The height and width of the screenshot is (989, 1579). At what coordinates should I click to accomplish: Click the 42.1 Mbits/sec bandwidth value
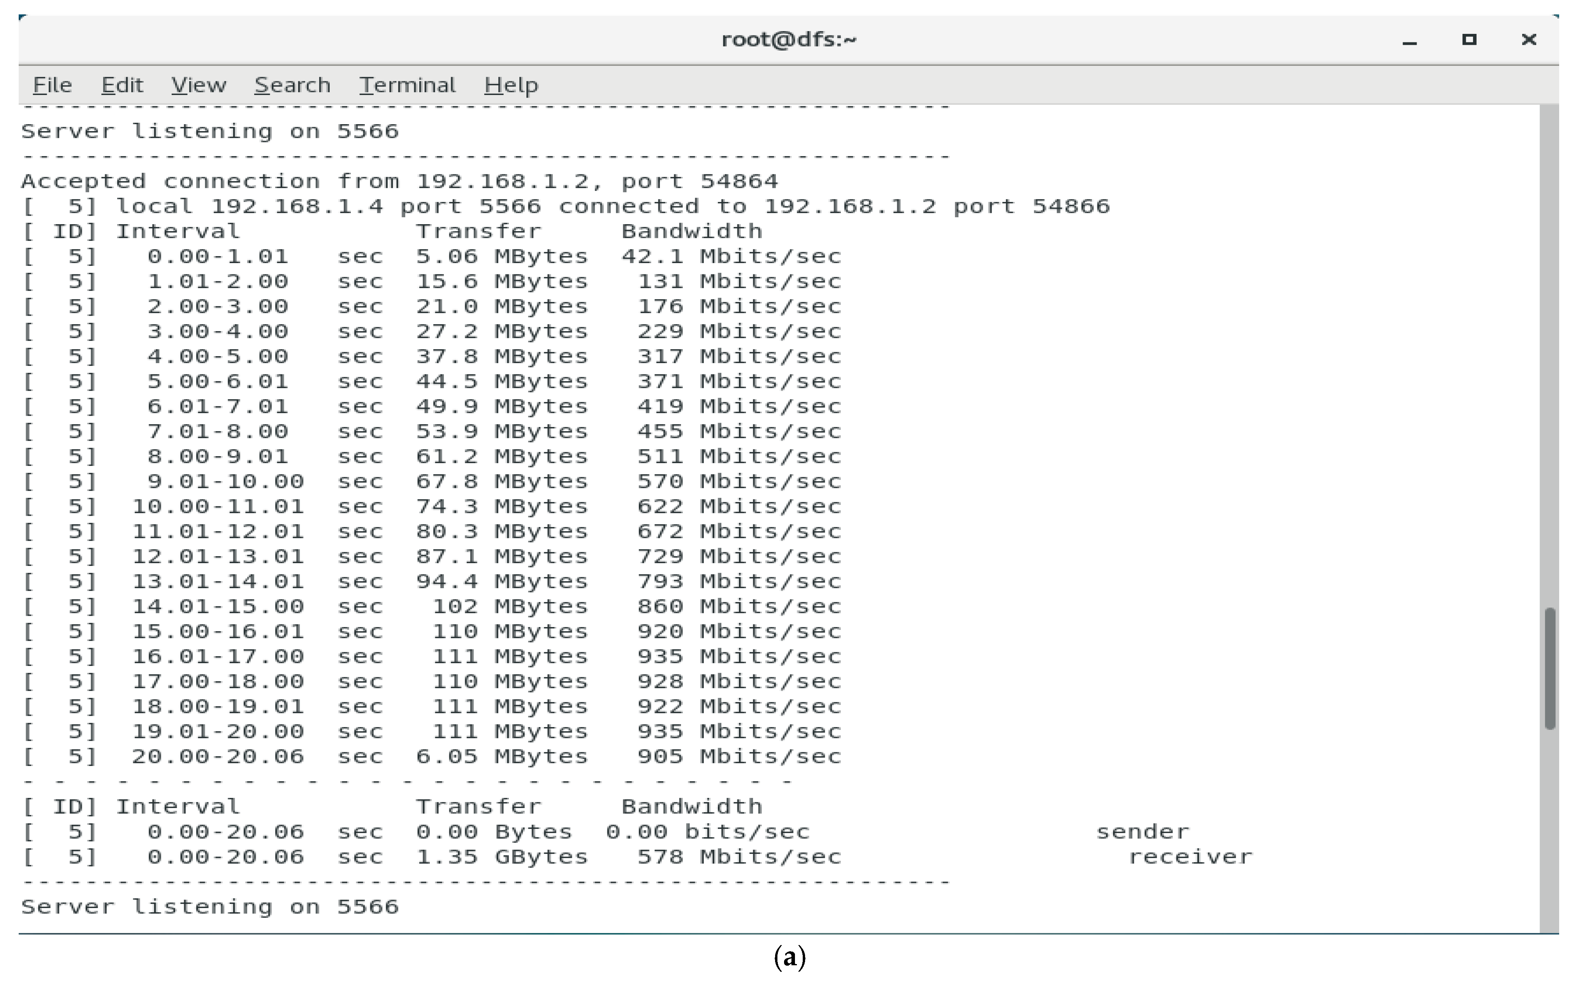click(731, 256)
